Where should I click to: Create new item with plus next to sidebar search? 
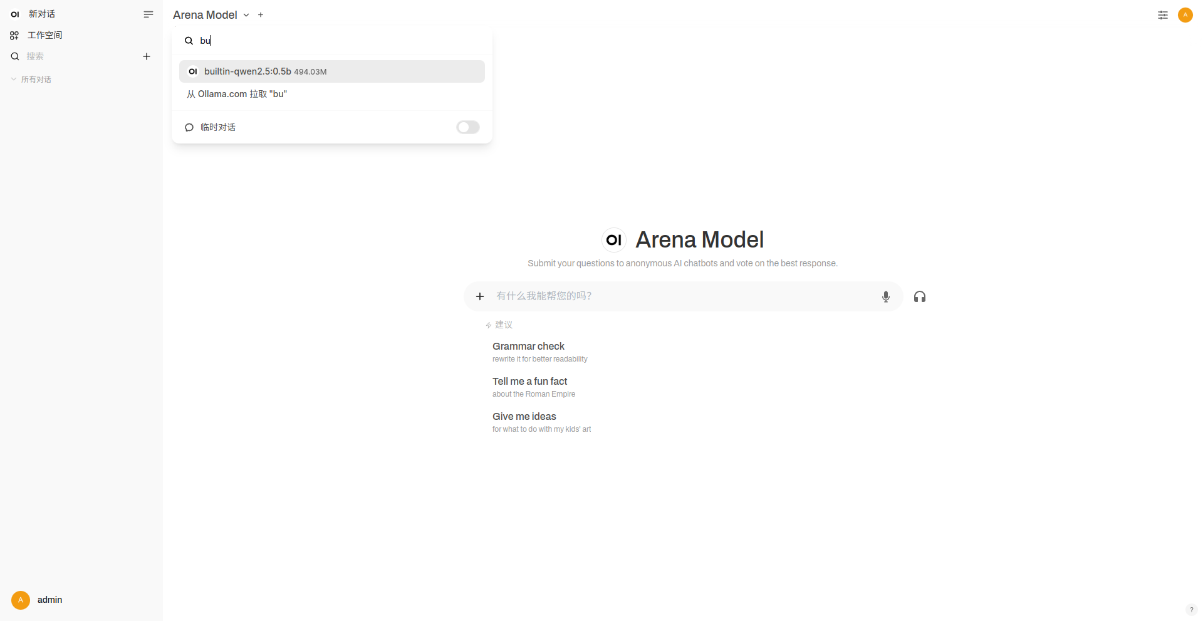click(147, 56)
